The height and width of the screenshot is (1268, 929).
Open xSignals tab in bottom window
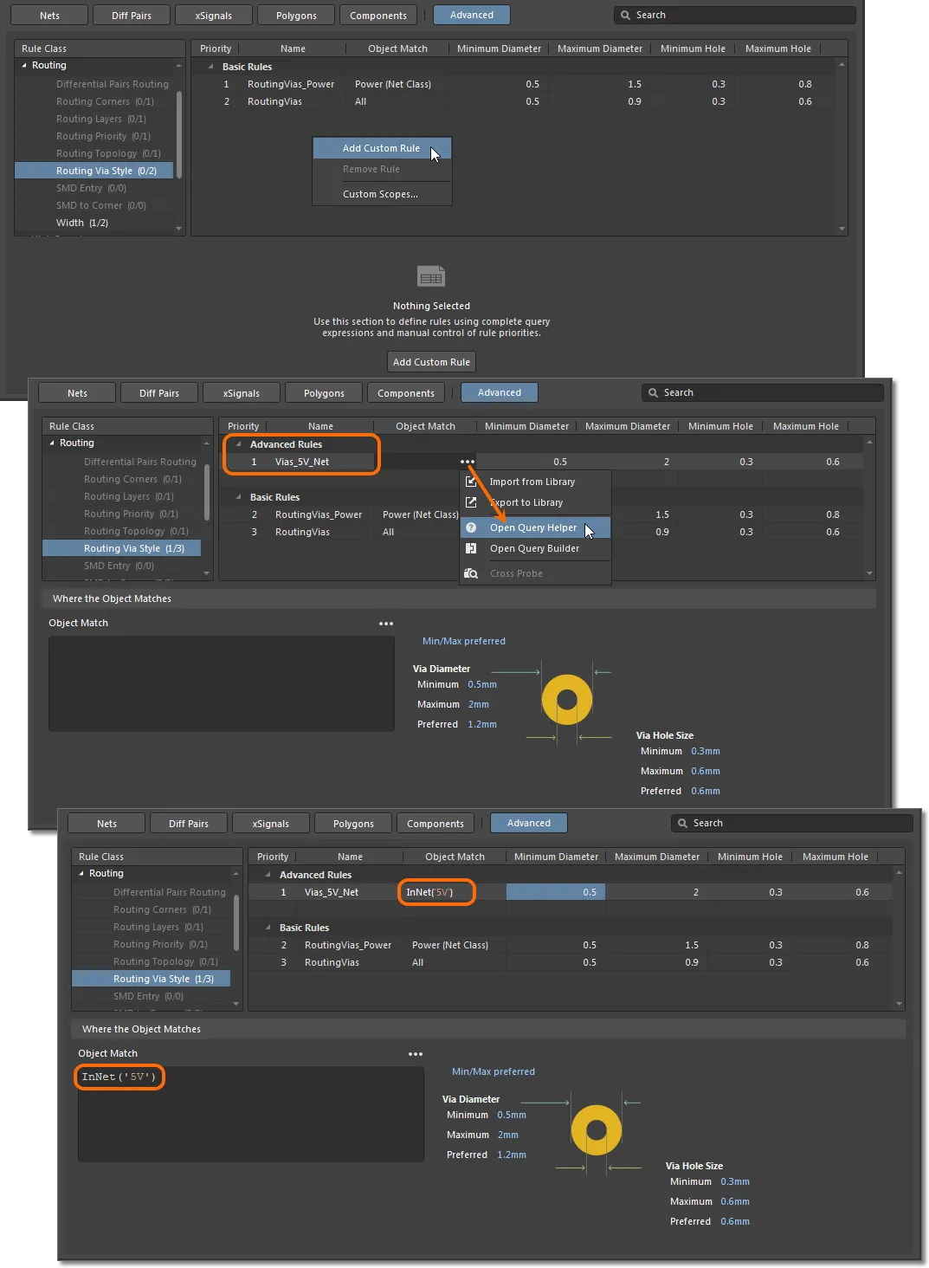pos(271,824)
